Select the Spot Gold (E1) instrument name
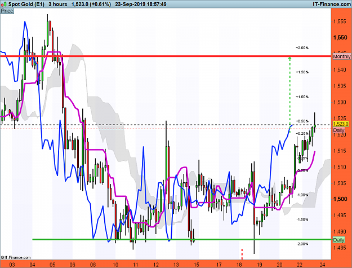The image size is (352, 268). [x=26, y=5]
